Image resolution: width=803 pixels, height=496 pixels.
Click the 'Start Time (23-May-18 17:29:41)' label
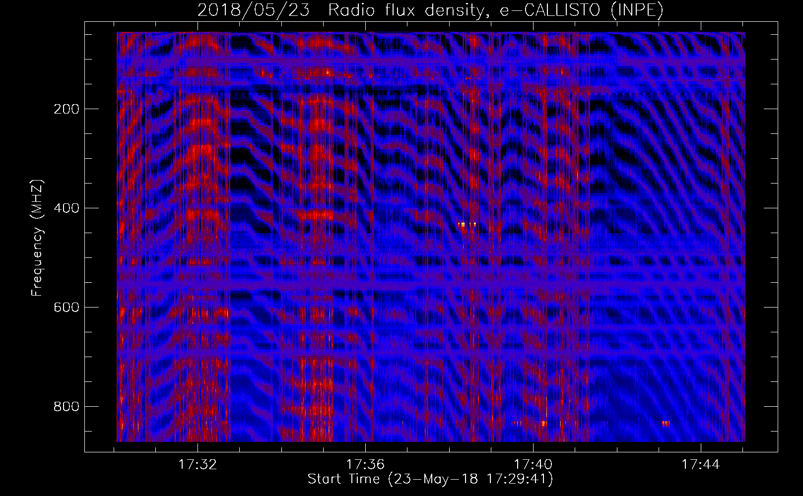click(x=430, y=479)
